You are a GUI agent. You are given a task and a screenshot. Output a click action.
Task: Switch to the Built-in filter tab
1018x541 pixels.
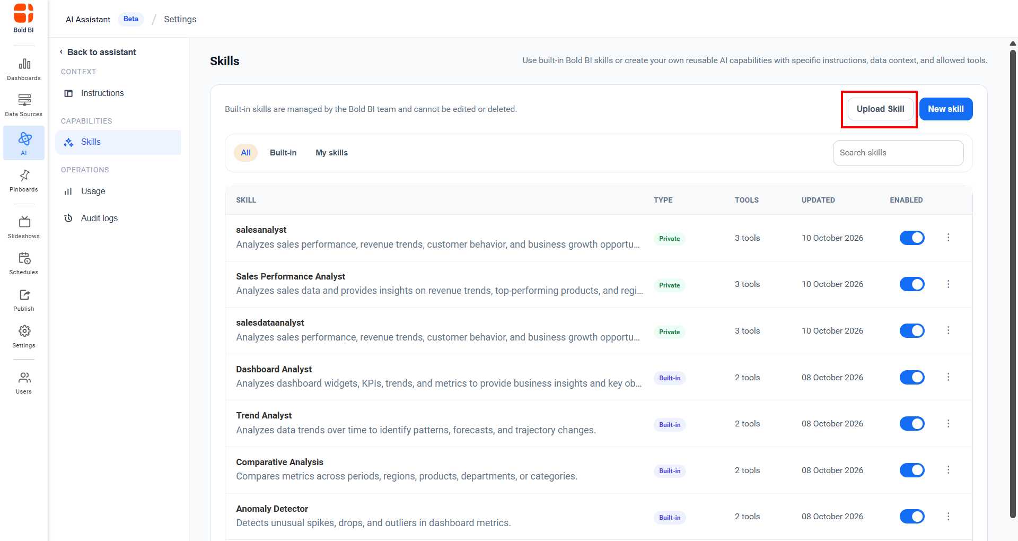(x=283, y=153)
